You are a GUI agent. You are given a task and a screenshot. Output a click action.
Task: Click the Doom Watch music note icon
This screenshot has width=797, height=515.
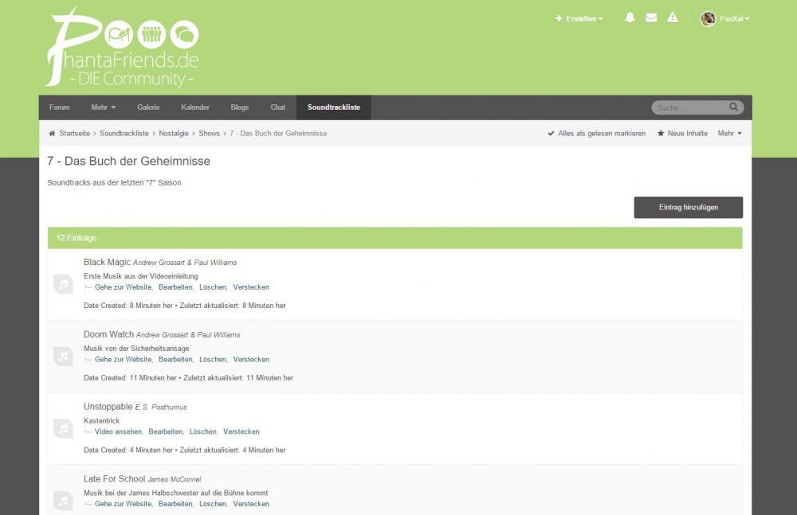[x=63, y=356]
